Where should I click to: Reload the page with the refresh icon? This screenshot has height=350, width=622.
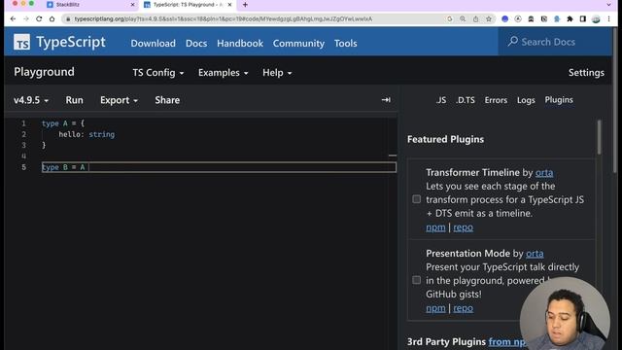pyautogui.click(x=39, y=18)
